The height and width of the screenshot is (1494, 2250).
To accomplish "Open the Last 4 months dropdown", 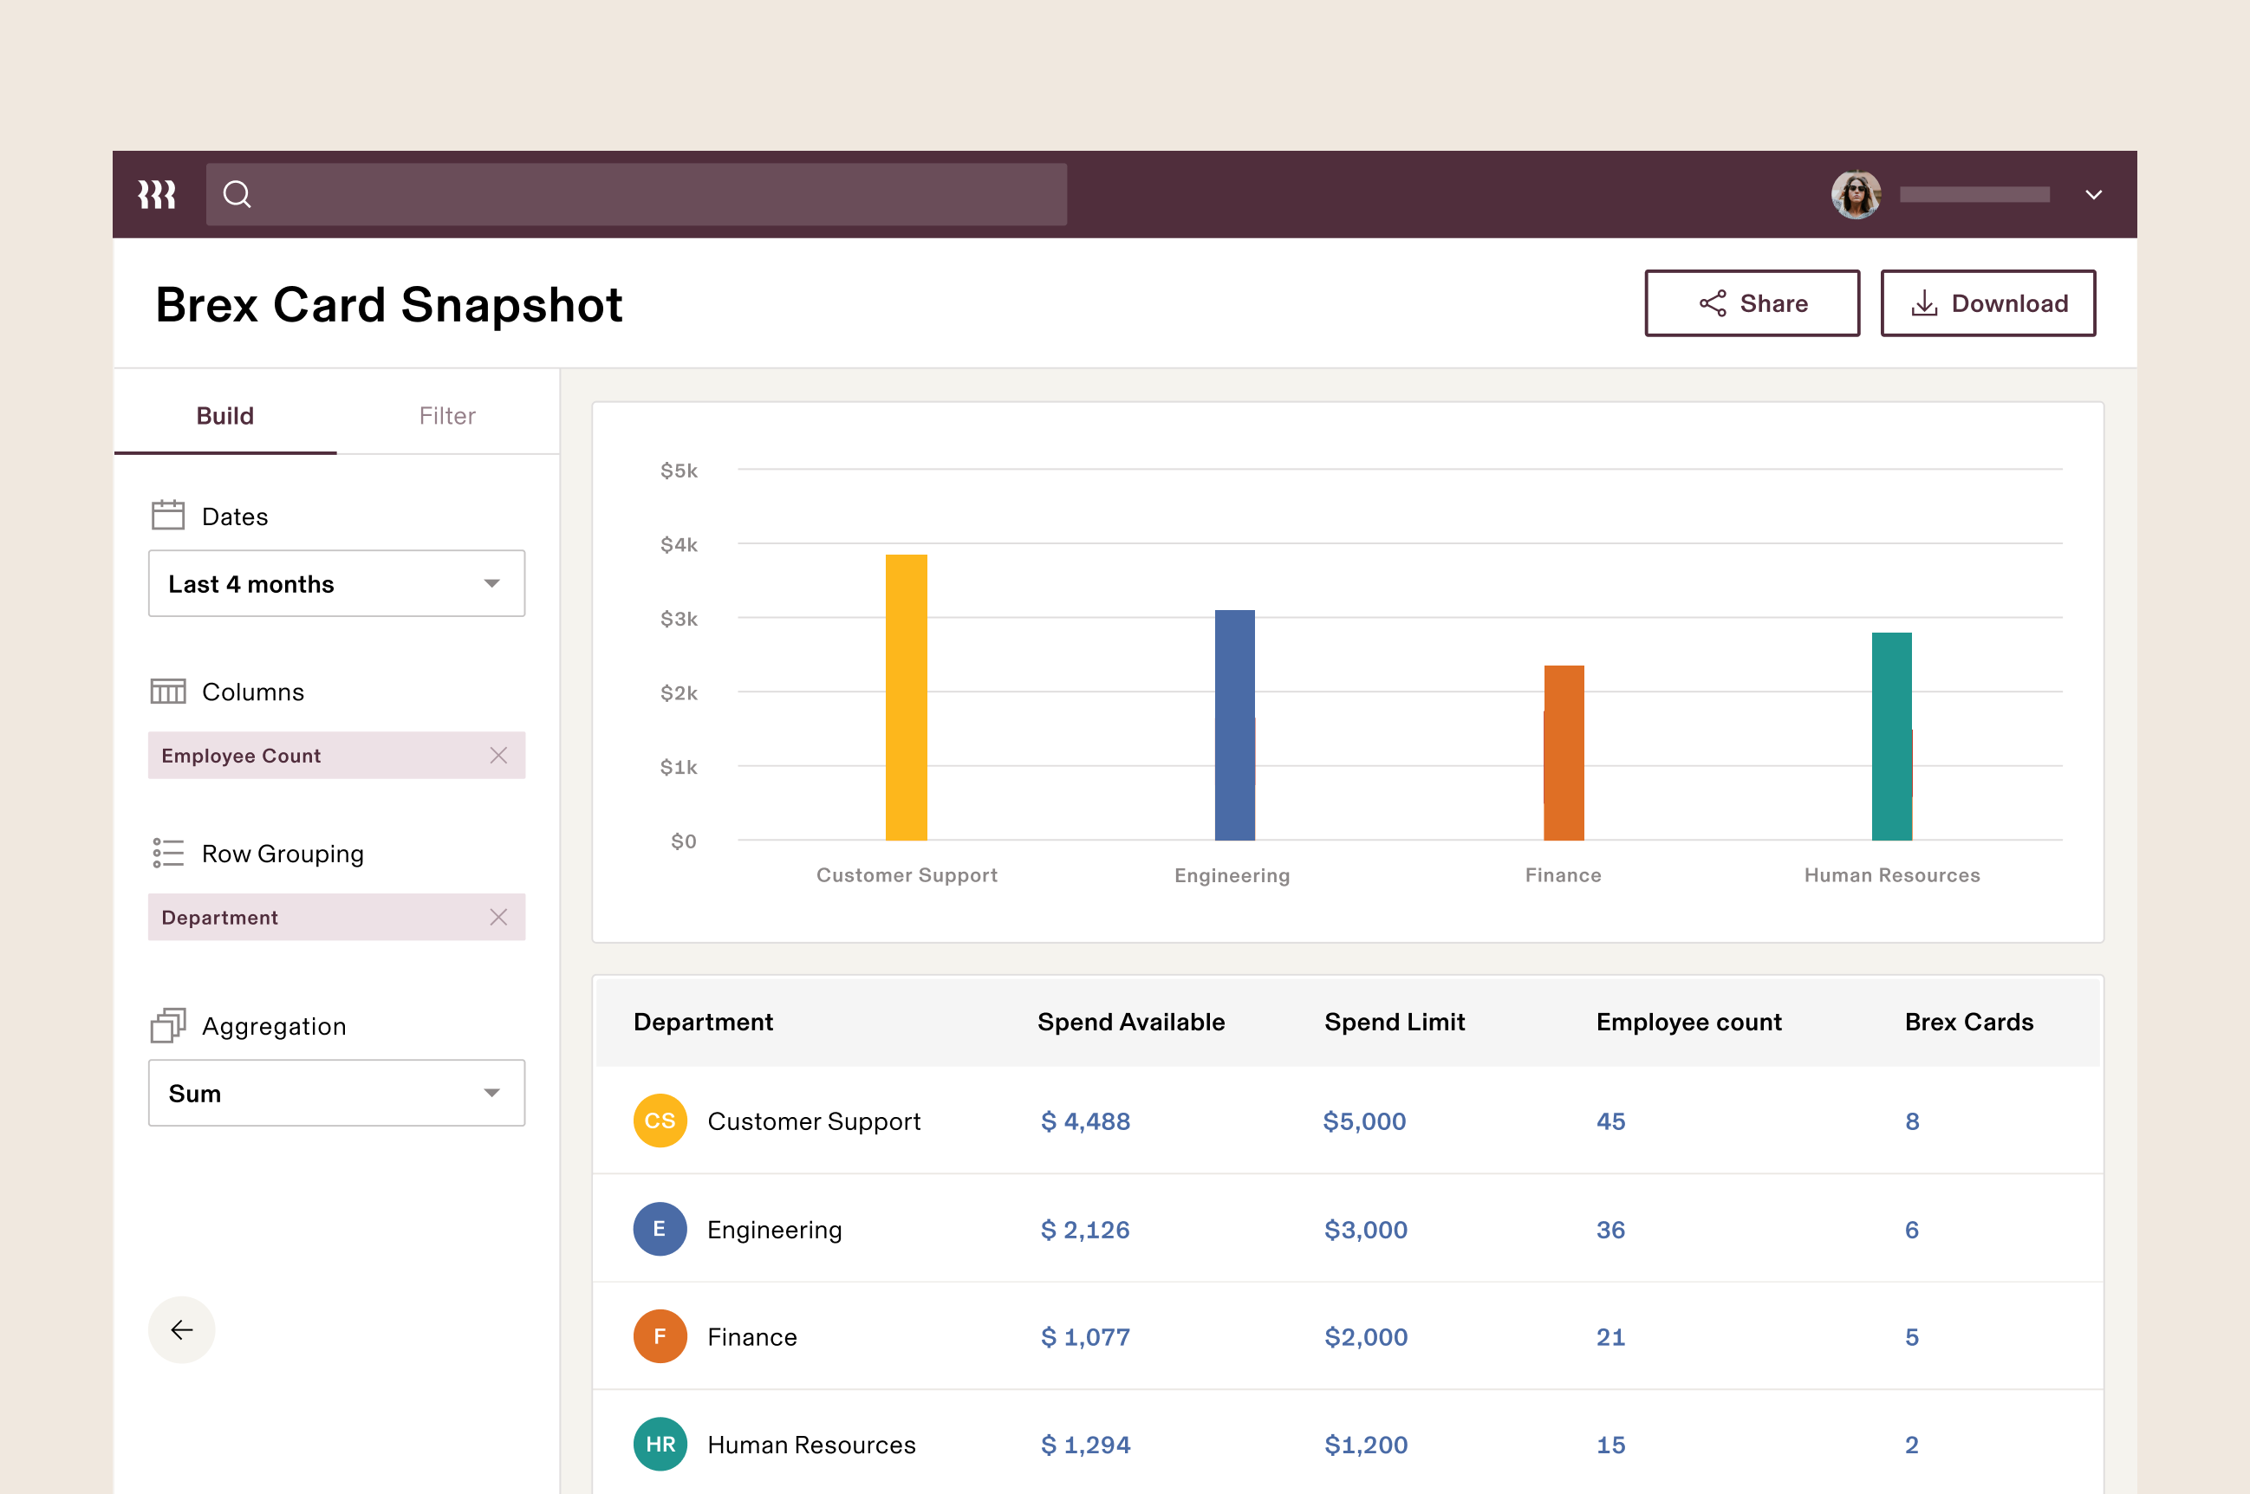I will coord(335,583).
